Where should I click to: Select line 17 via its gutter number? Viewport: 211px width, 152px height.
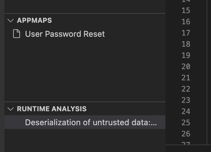click(x=186, y=33)
